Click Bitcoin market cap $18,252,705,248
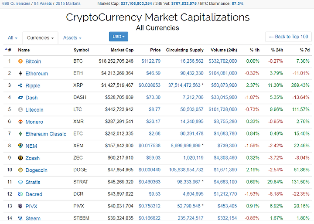This screenshot has width=314, height=224. [x=116, y=61]
